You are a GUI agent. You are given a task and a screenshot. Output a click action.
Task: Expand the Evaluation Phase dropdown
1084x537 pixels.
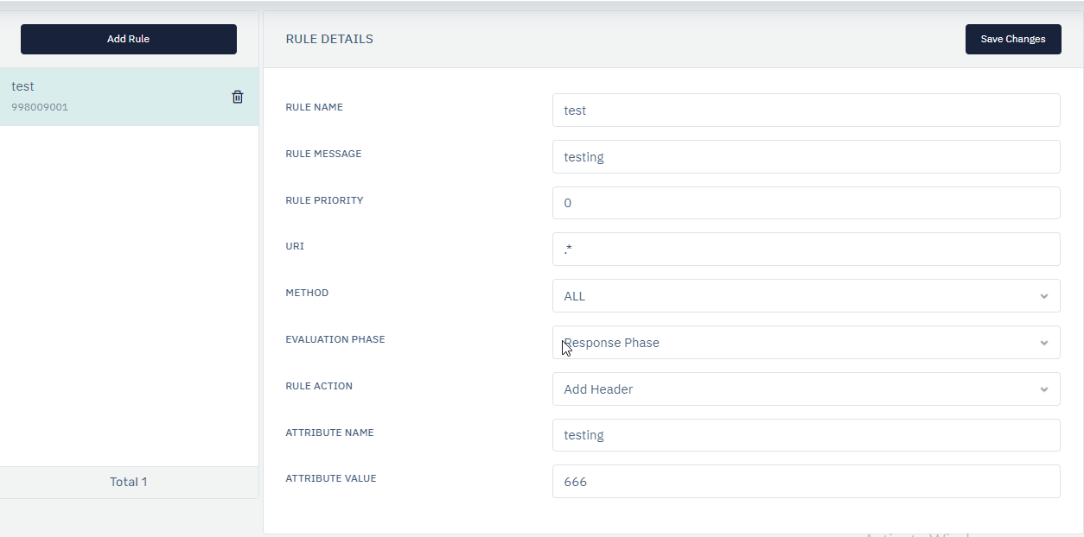[807, 342]
